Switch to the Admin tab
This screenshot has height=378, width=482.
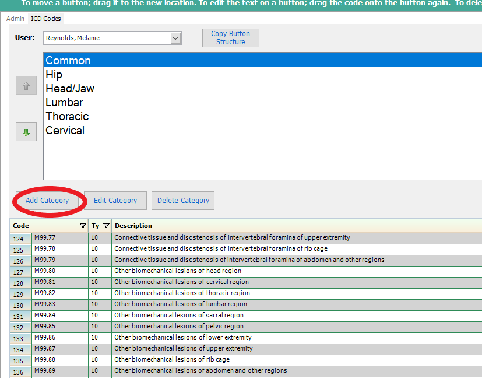15,19
